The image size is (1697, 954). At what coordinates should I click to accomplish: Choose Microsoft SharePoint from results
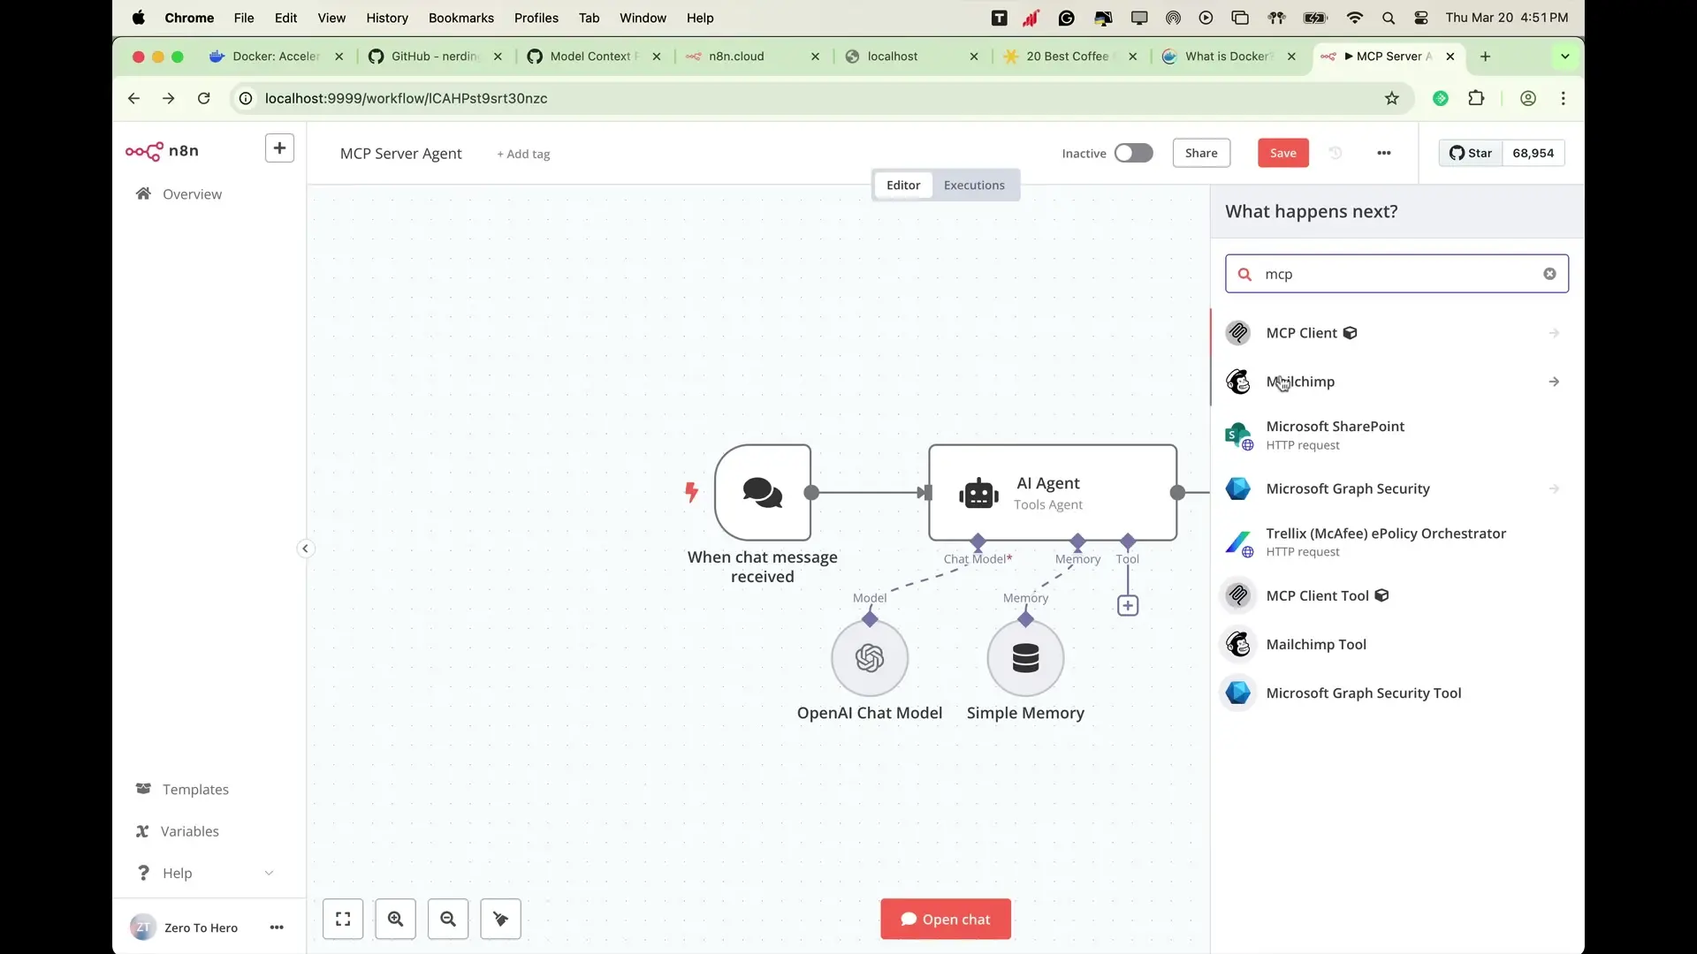click(x=1396, y=435)
